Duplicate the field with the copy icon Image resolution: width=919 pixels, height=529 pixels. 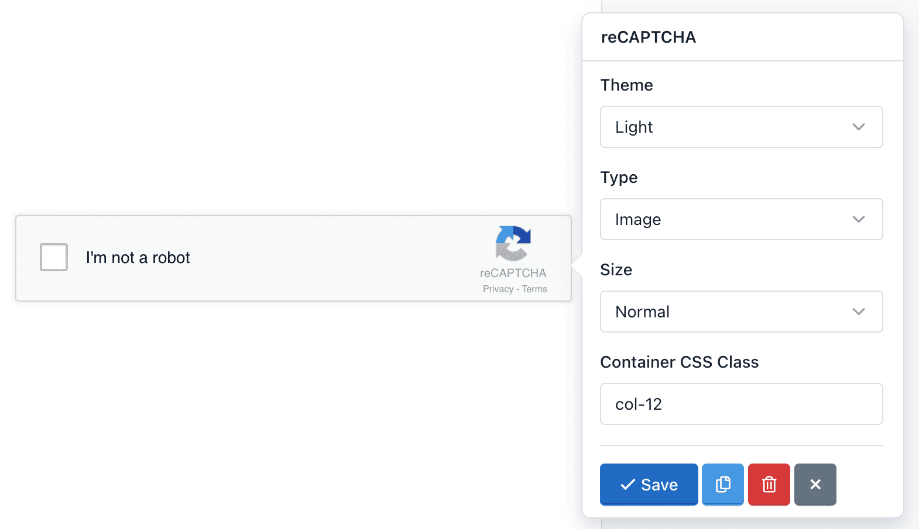pos(723,485)
